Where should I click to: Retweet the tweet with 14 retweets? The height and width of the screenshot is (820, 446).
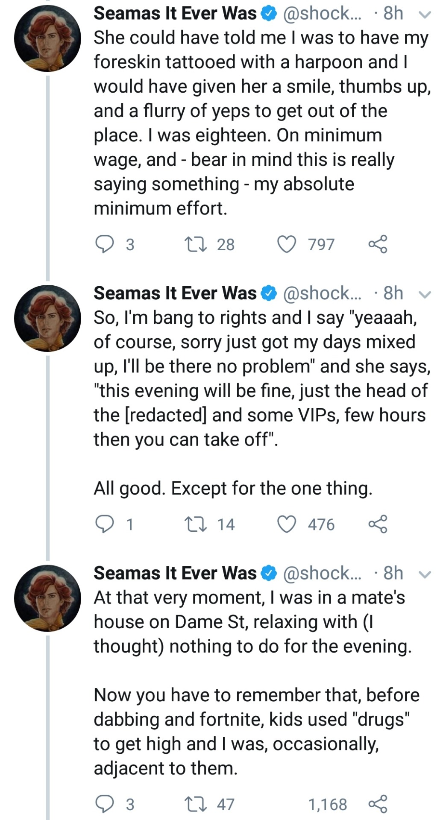coord(195,524)
